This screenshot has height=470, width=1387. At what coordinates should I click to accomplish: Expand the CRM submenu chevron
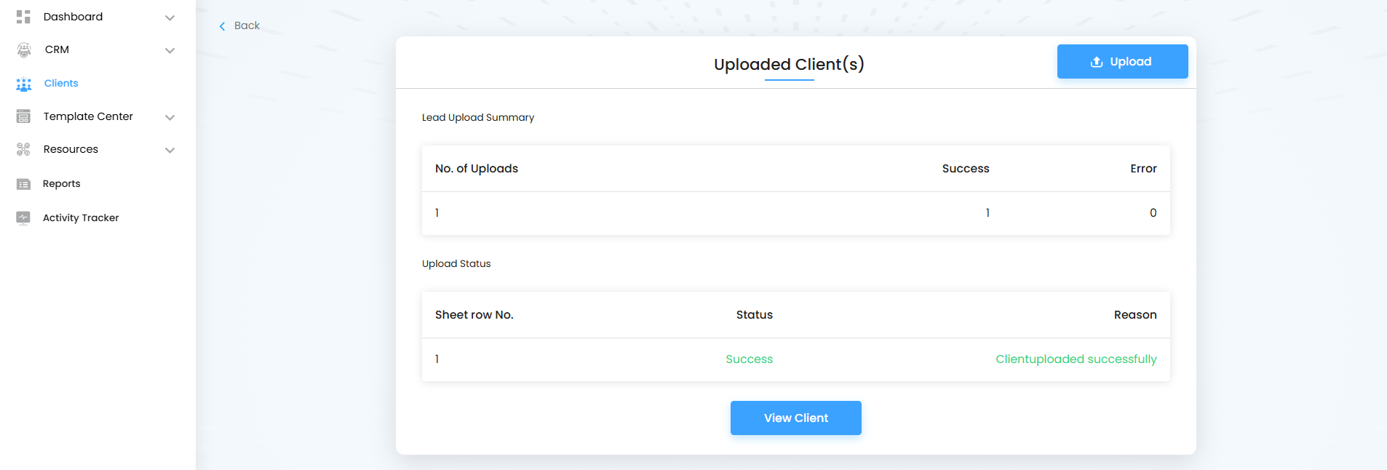170,50
